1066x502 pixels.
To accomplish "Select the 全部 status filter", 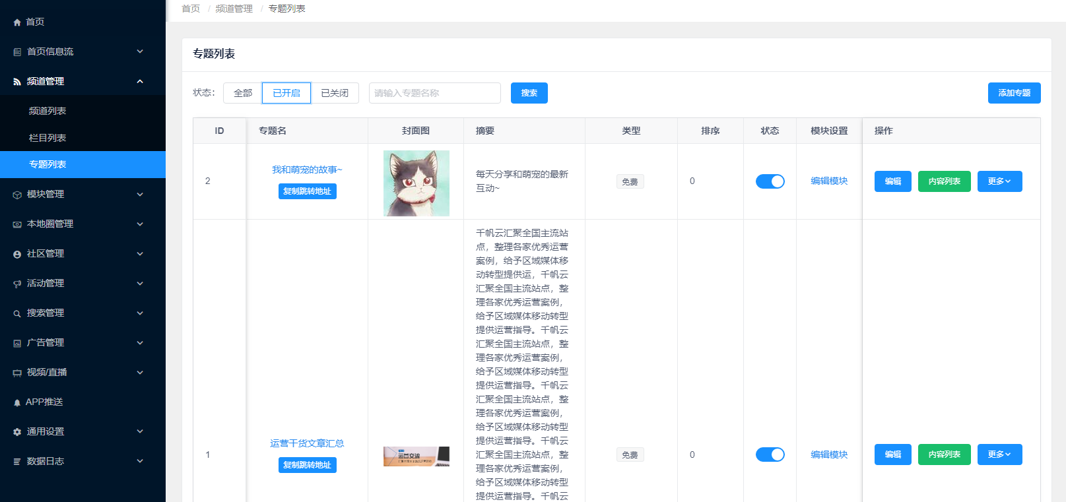I will pos(243,93).
